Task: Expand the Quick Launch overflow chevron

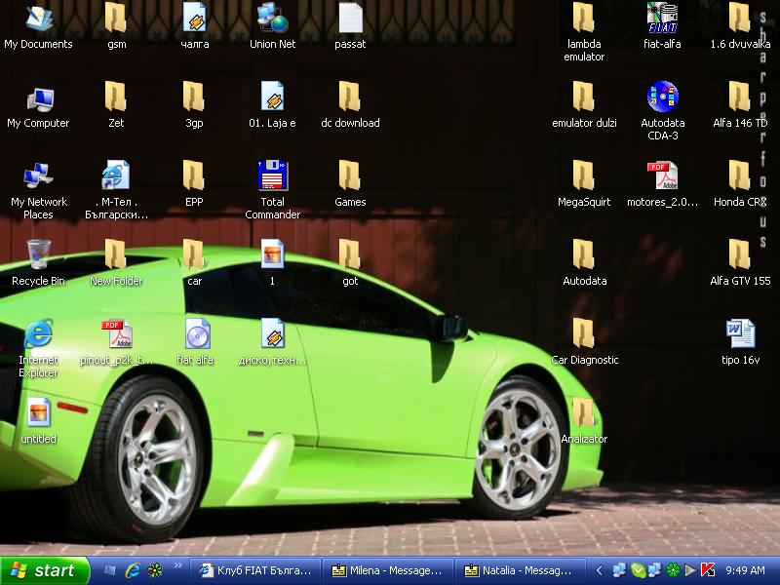Action: (177, 565)
